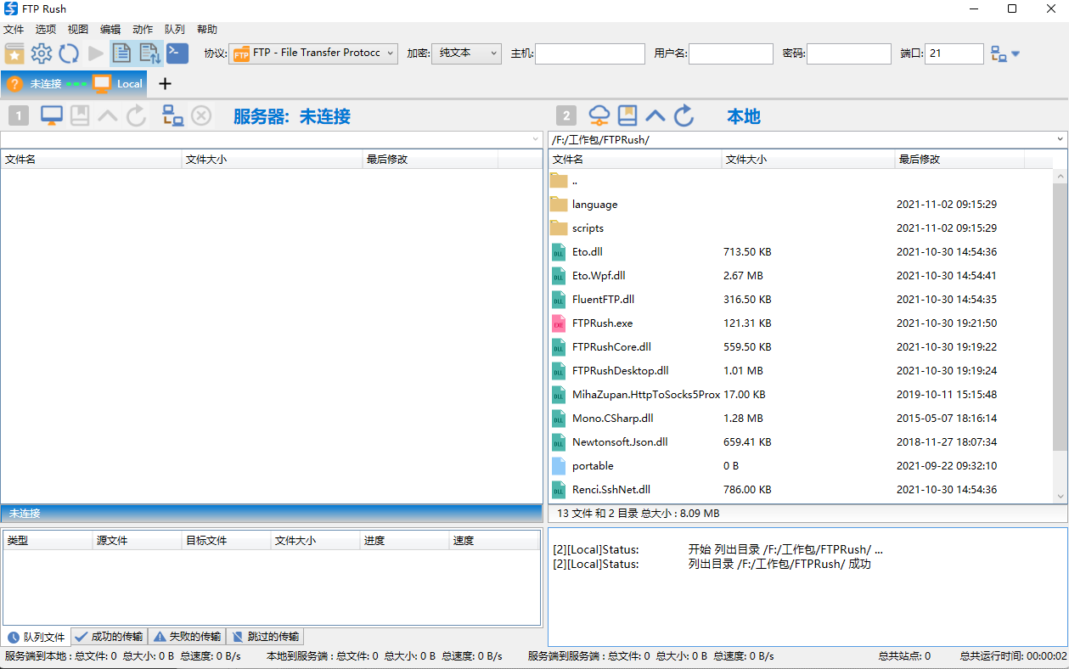Click the 端口 port field showing 21

(954, 53)
